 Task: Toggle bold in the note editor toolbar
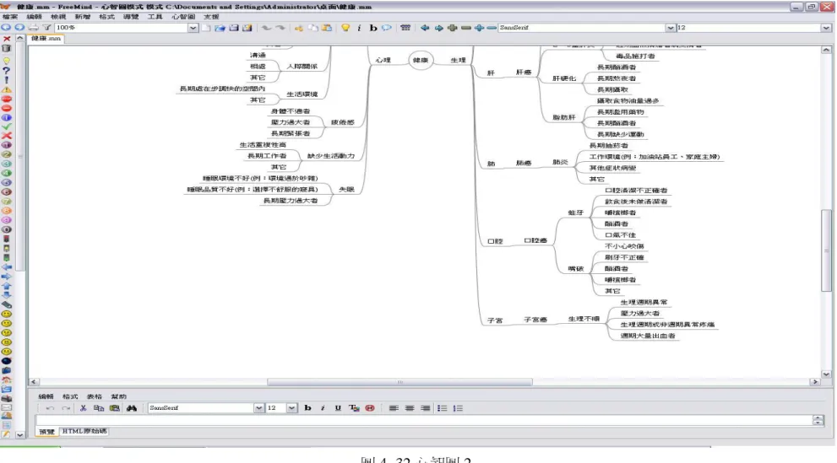tap(307, 408)
